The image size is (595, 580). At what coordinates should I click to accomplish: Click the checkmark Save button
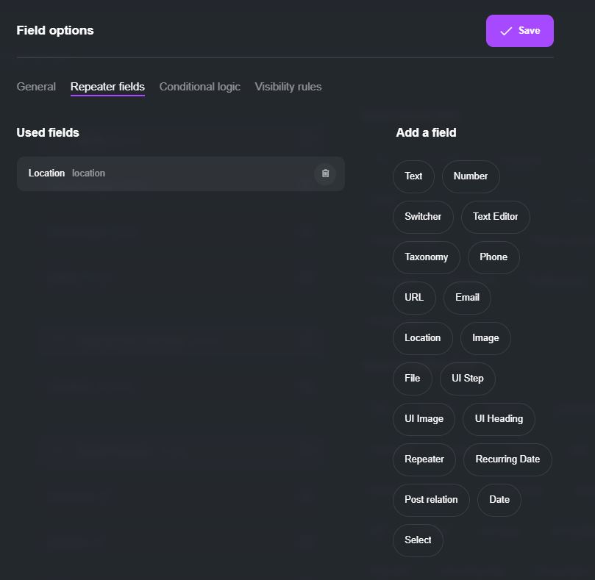click(x=519, y=31)
